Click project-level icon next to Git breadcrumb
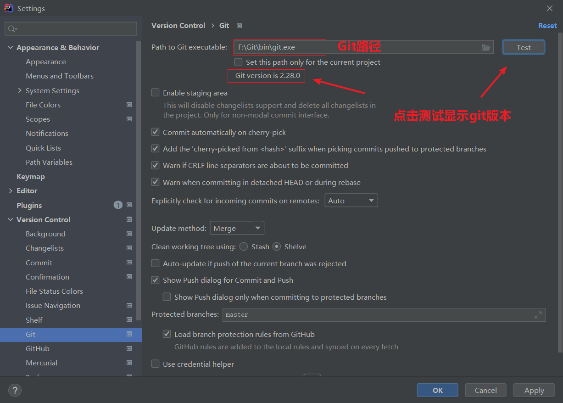This screenshot has width=563, height=403. 239,26
